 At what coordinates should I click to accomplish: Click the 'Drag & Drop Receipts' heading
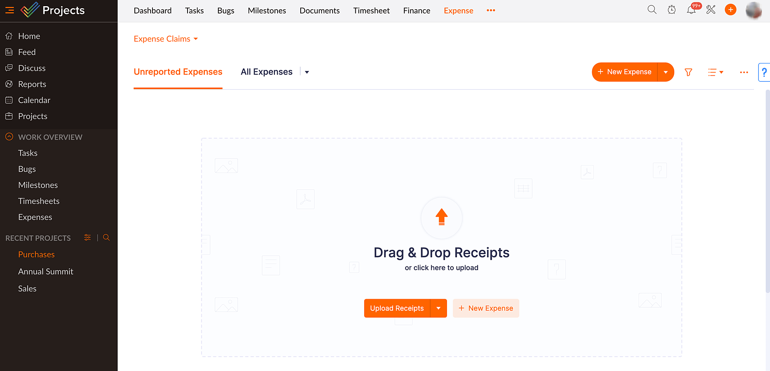[442, 253]
